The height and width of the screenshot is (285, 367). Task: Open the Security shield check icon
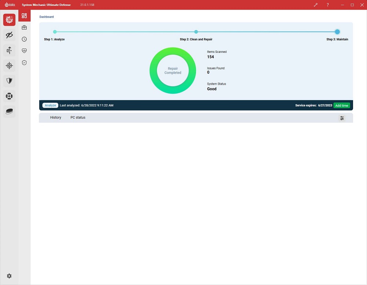pos(24,62)
